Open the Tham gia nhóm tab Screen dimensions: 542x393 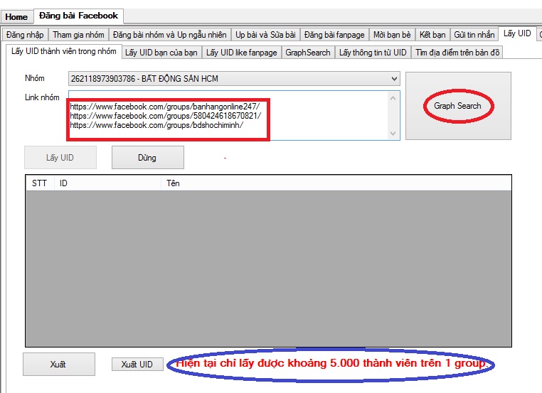[x=78, y=35]
